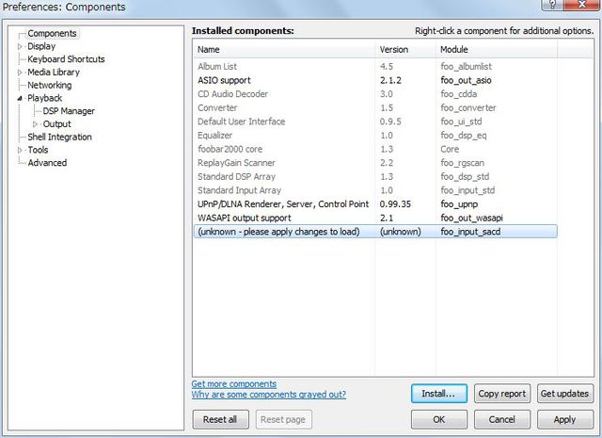The image size is (602, 438).
Task: Close the Preferences window
Action: coord(582,5)
